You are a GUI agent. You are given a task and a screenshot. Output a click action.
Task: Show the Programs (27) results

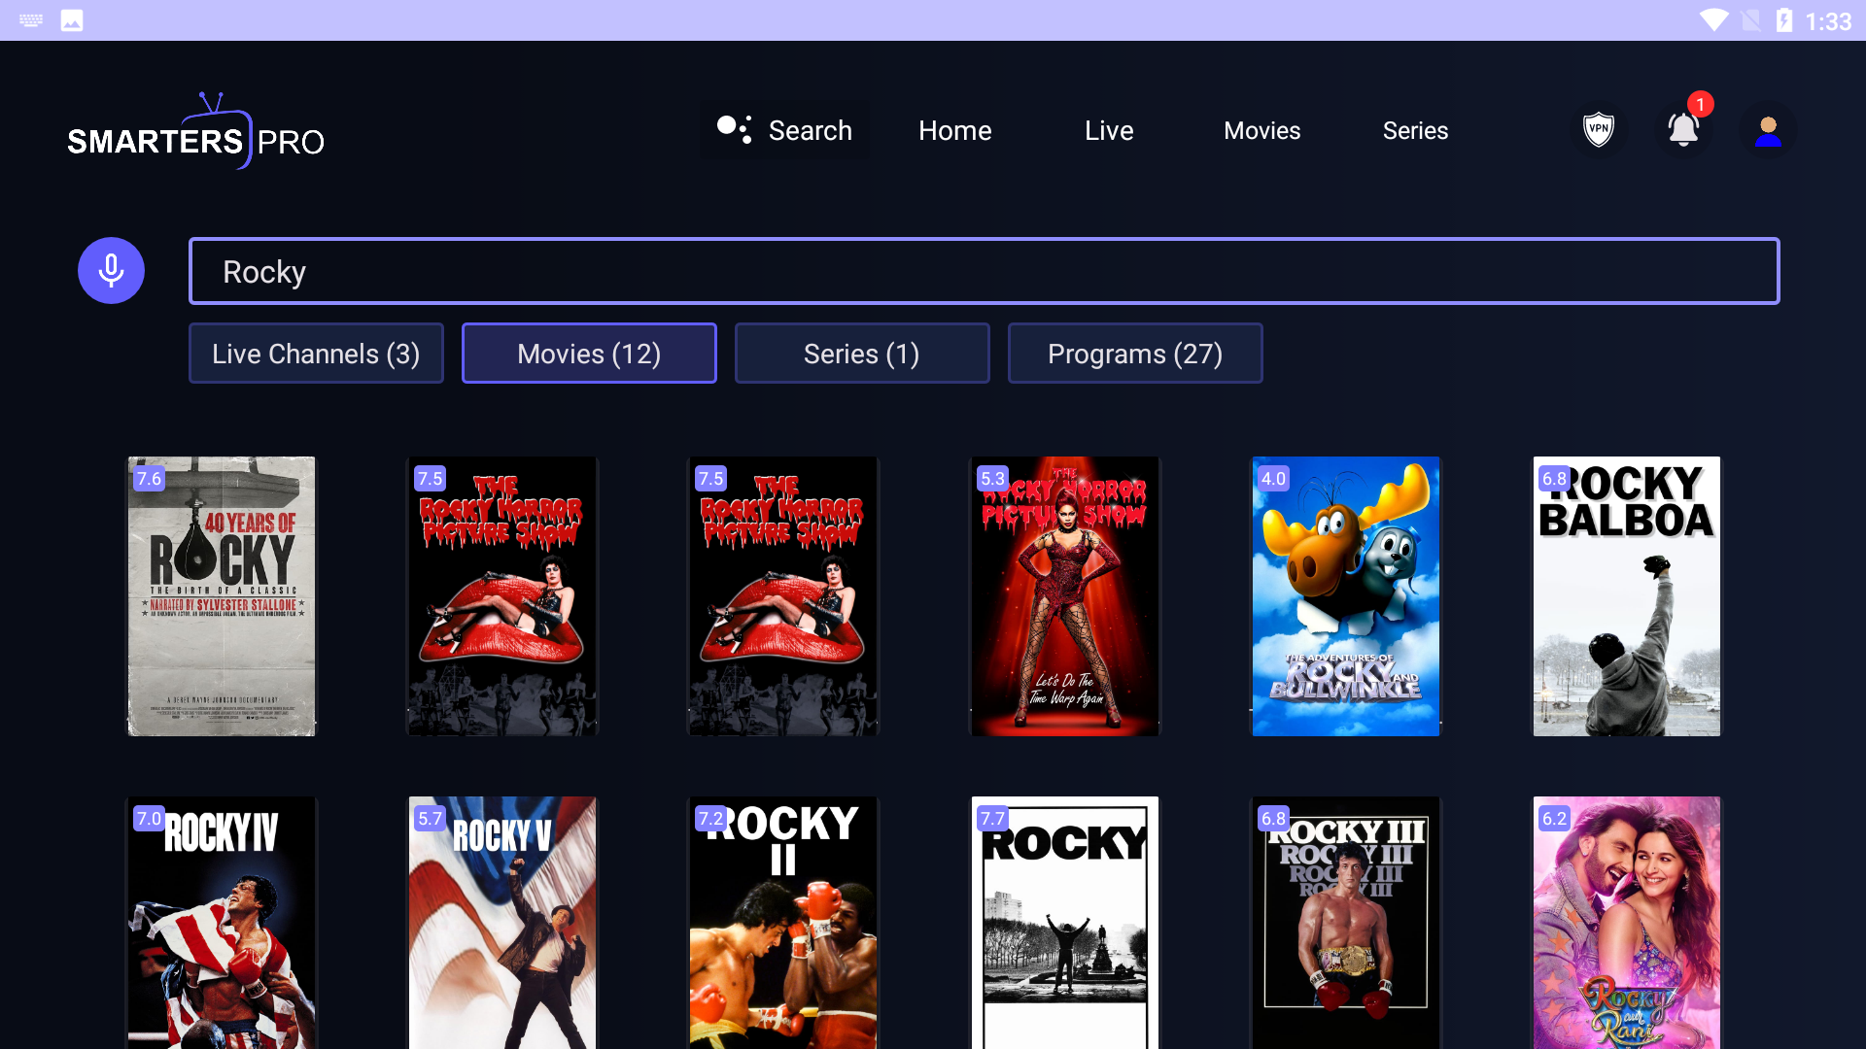coord(1134,354)
